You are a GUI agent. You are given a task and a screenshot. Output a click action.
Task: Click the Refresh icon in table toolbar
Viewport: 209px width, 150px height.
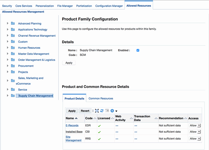pos(102,111)
